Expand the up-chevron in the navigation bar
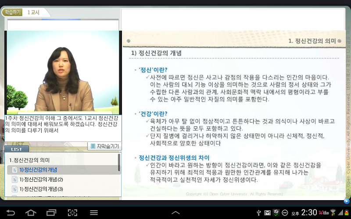The width and height of the screenshot is (351, 219). coord(175,213)
